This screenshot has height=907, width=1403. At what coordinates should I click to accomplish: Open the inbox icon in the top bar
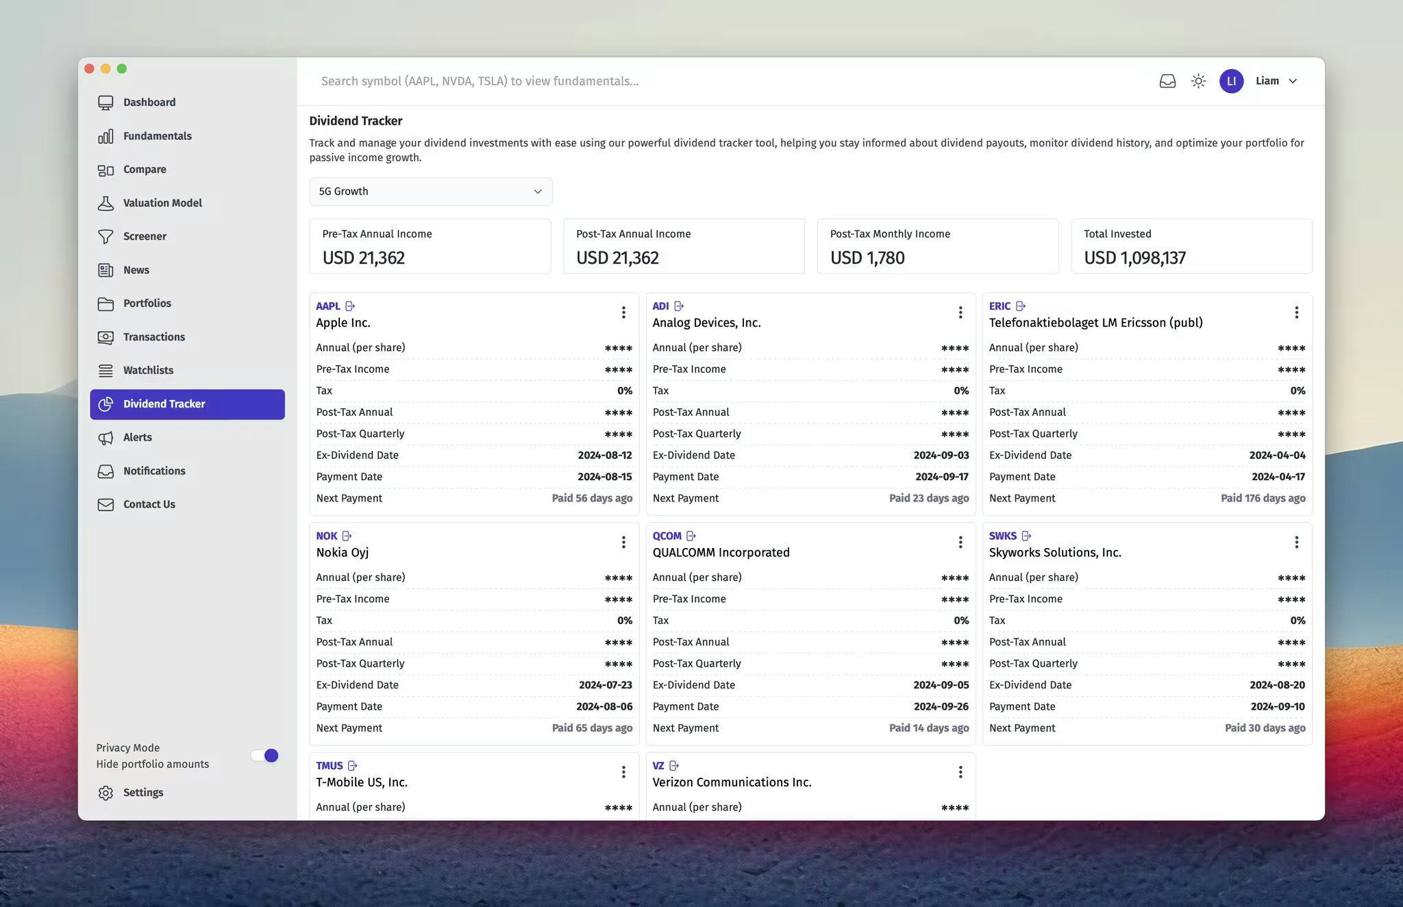click(1167, 81)
